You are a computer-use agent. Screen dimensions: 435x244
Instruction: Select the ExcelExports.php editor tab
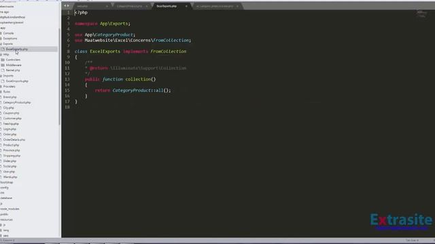[167, 6]
